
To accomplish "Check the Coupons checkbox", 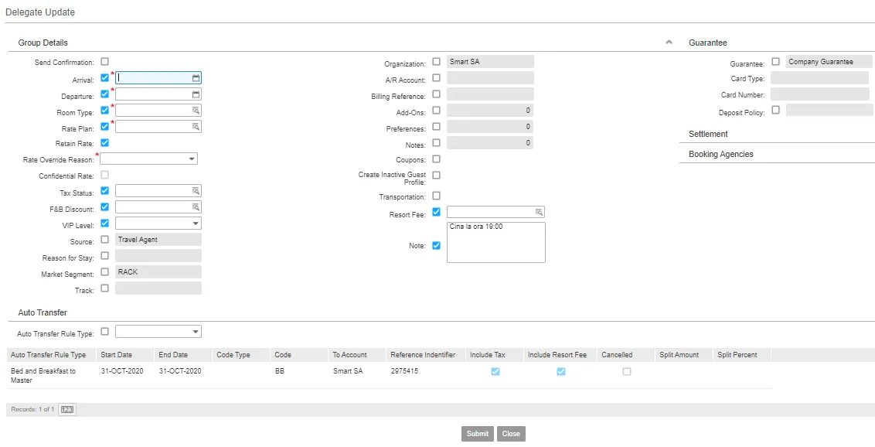I will pos(437,159).
